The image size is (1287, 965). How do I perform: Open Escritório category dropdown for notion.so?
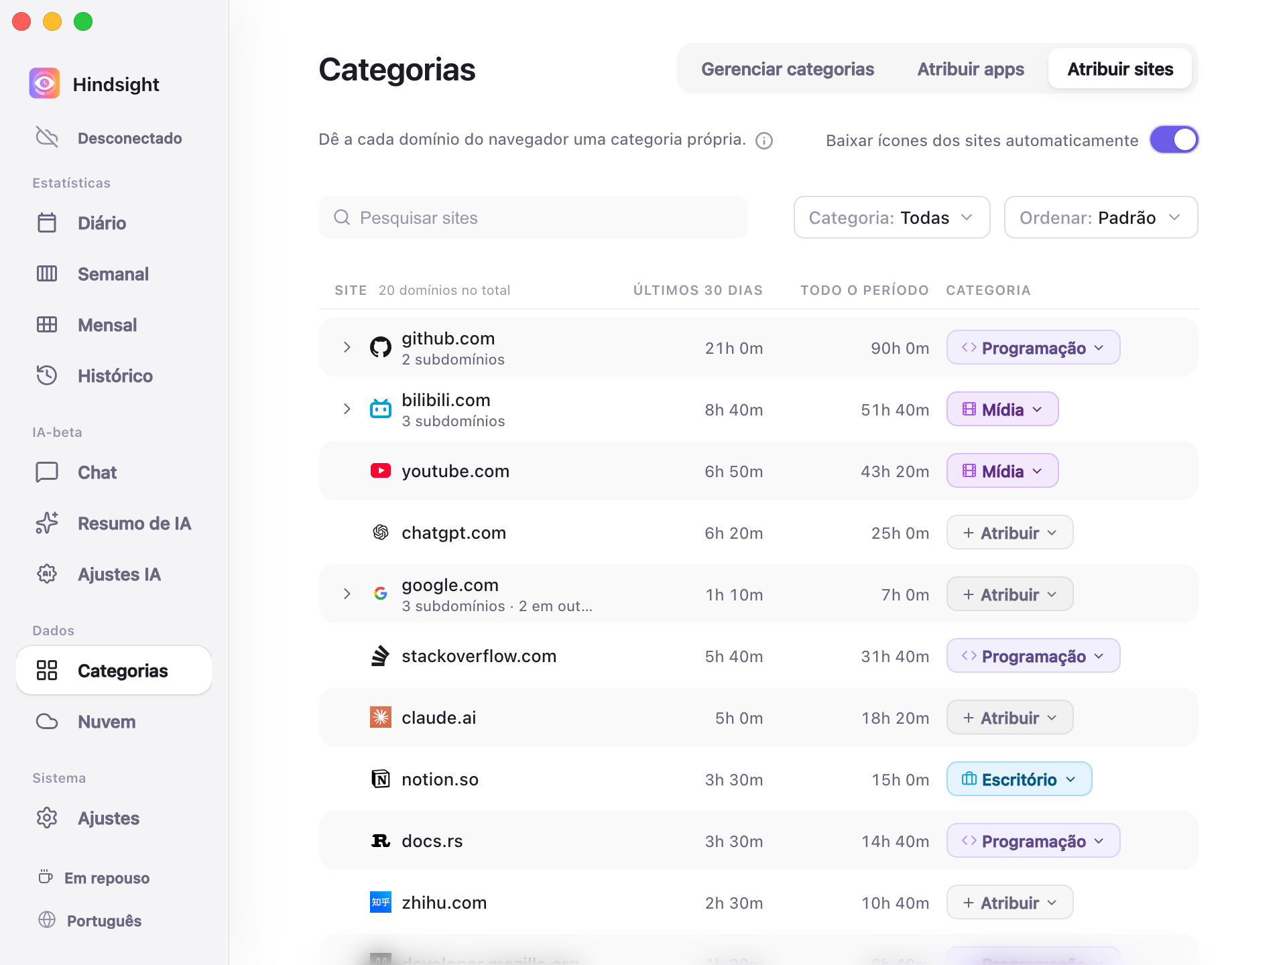pyautogui.click(x=1019, y=779)
